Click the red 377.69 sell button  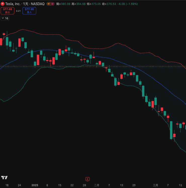7,11
